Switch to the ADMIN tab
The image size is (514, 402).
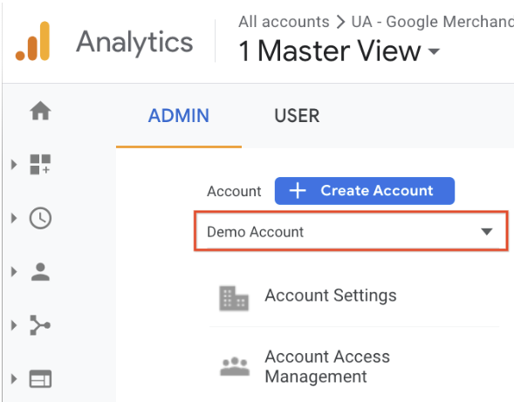[x=179, y=116]
